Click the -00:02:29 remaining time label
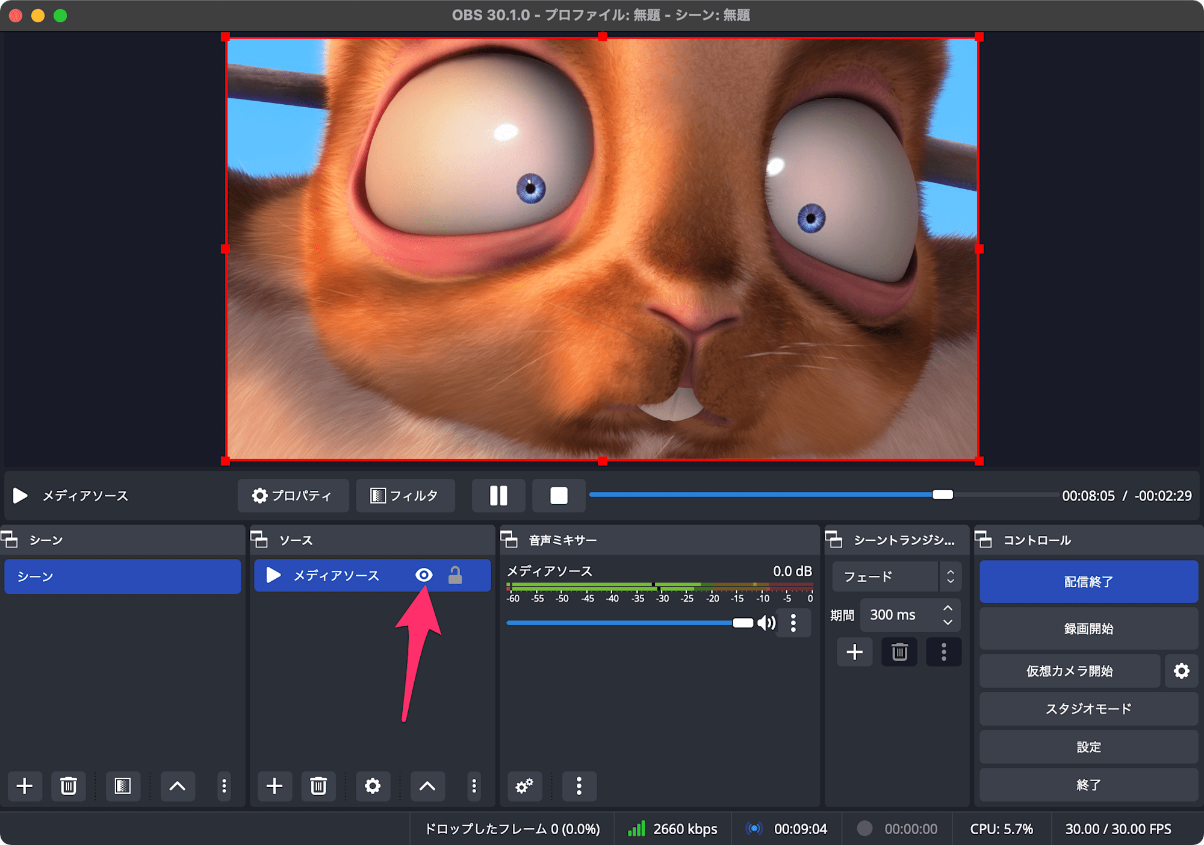Viewport: 1204px width, 845px height. click(1163, 496)
